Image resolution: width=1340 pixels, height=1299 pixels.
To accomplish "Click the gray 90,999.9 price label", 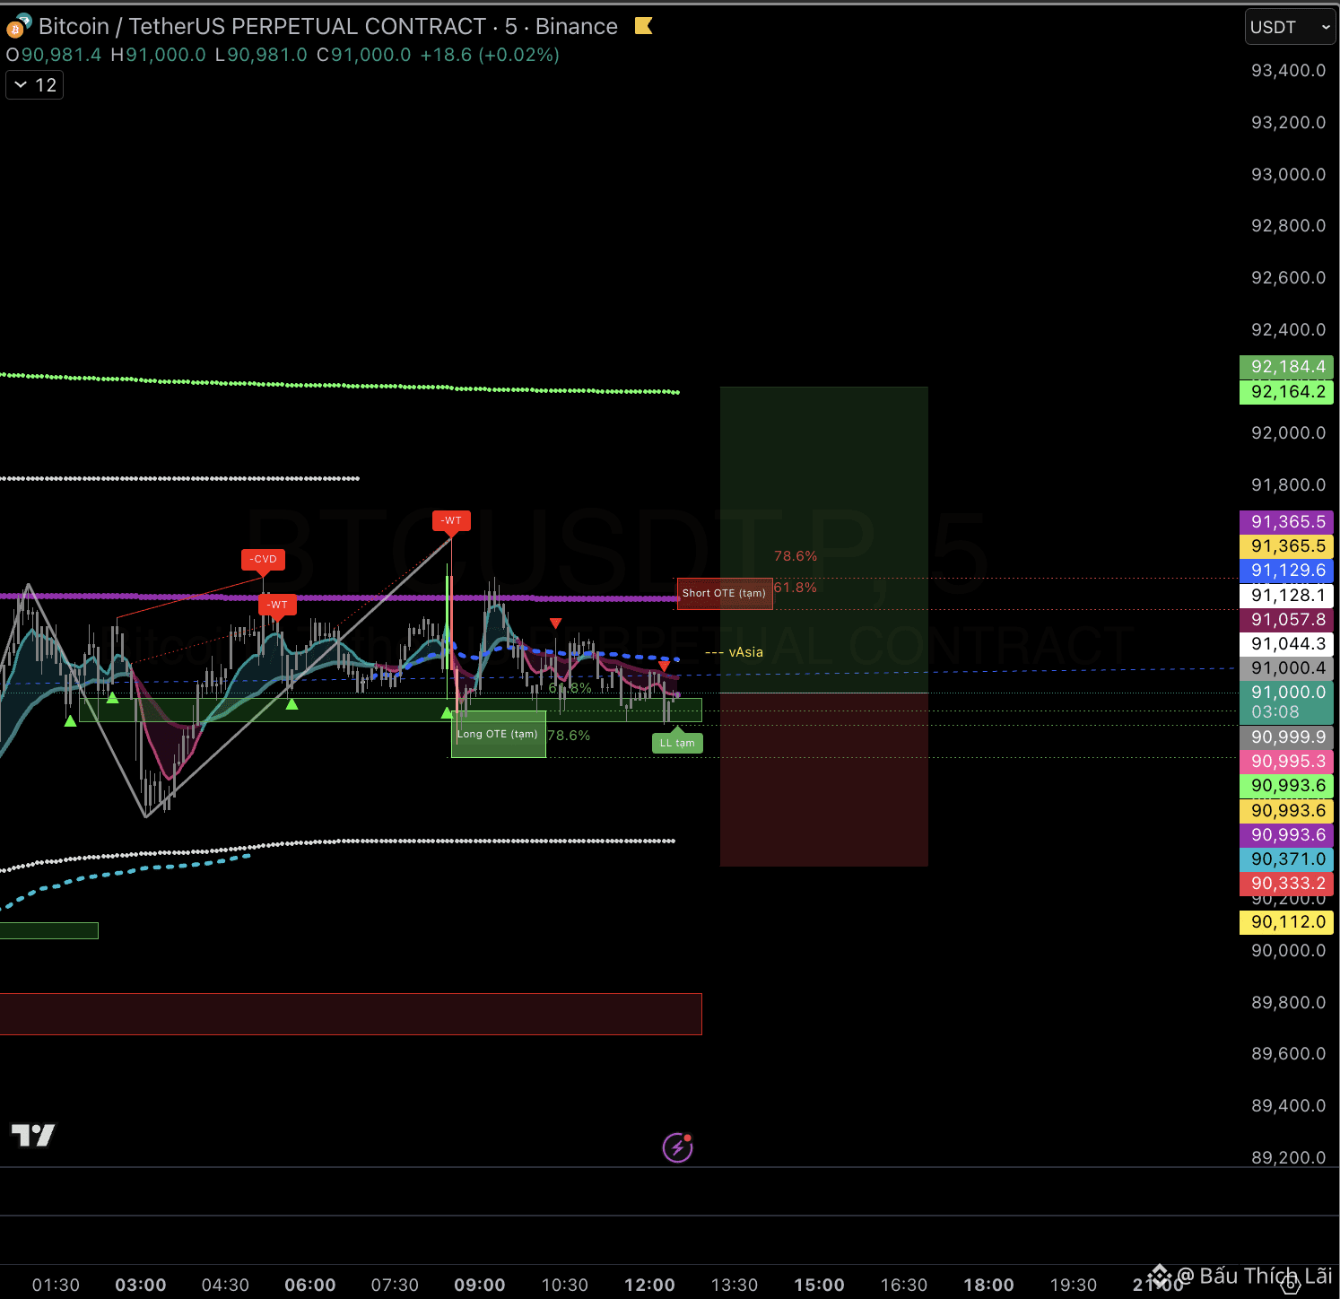I will click(x=1287, y=737).
